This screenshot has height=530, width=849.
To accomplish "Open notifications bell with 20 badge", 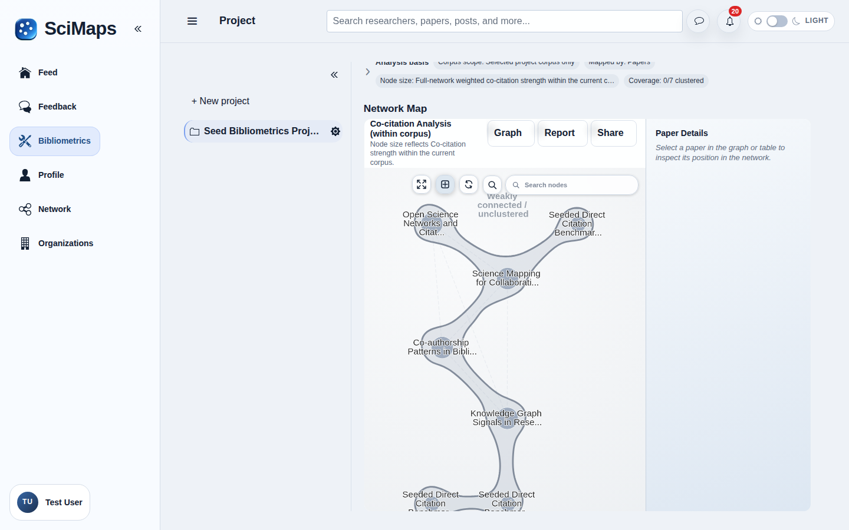I will point(729,21).
